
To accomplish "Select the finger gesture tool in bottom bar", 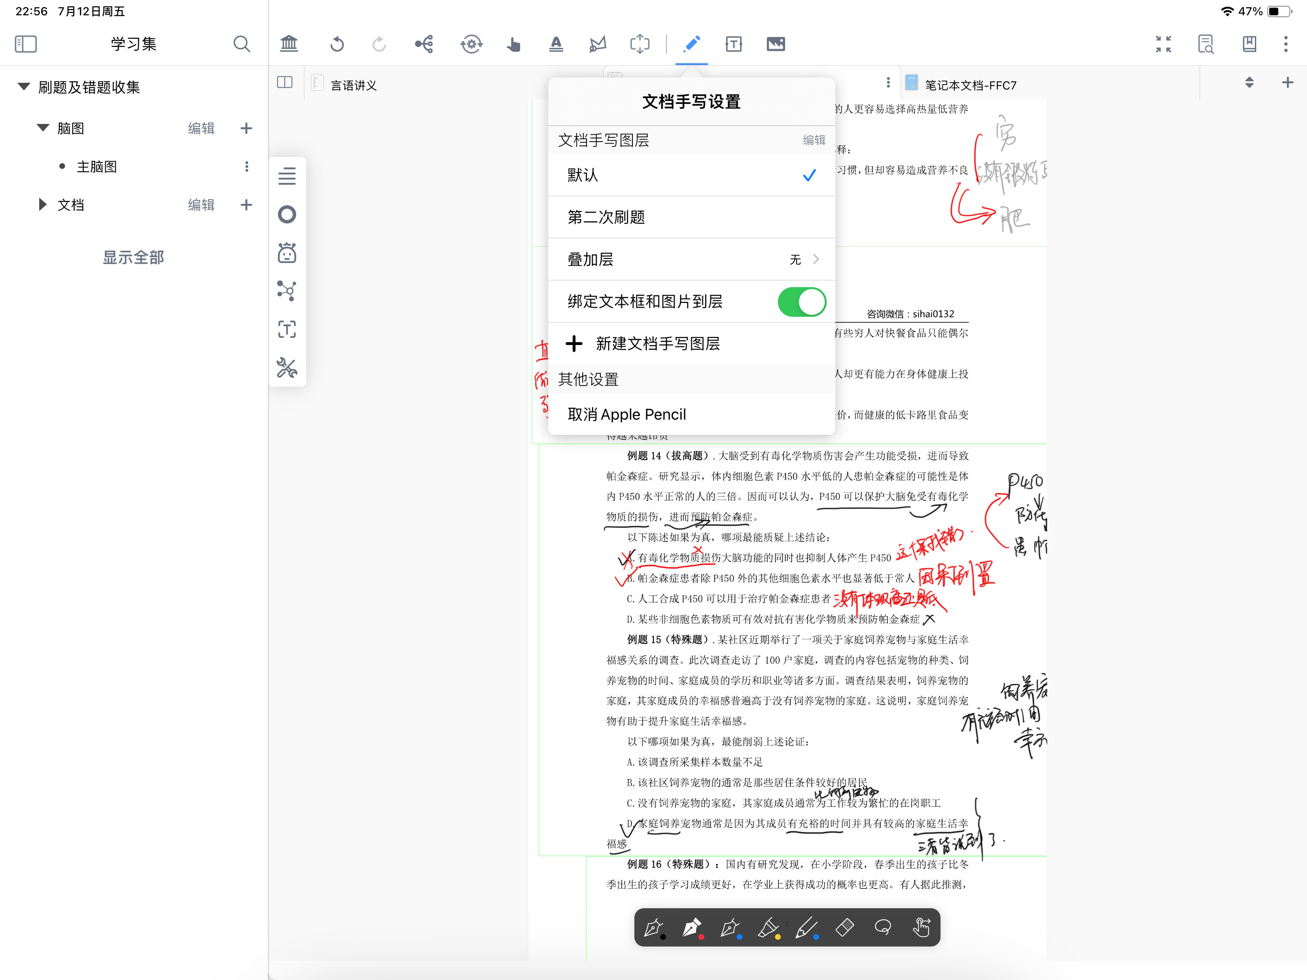I will (x=921, y=927).
